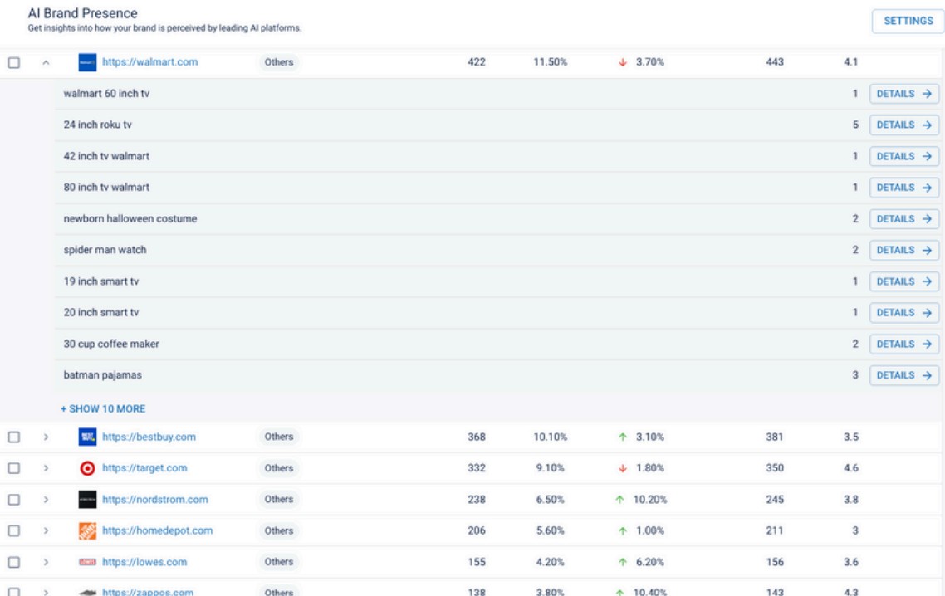The height and width of the screenshot is (596, 945).
Task: Check the nordstrom.com row checkbox
Action: (14, 501)
